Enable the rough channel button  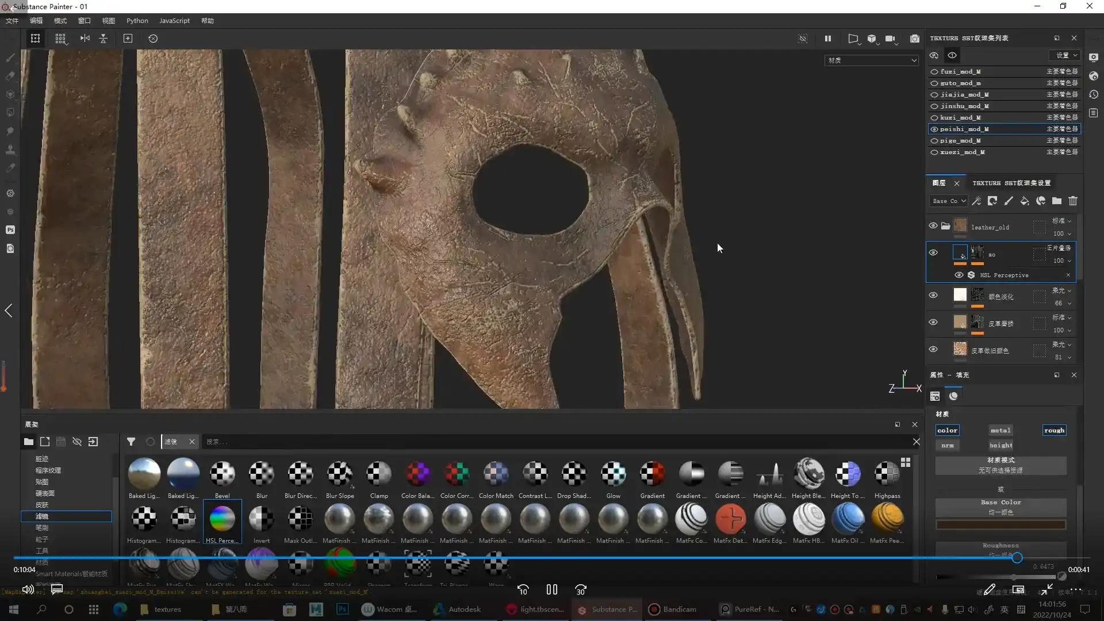coord(1053,430)
